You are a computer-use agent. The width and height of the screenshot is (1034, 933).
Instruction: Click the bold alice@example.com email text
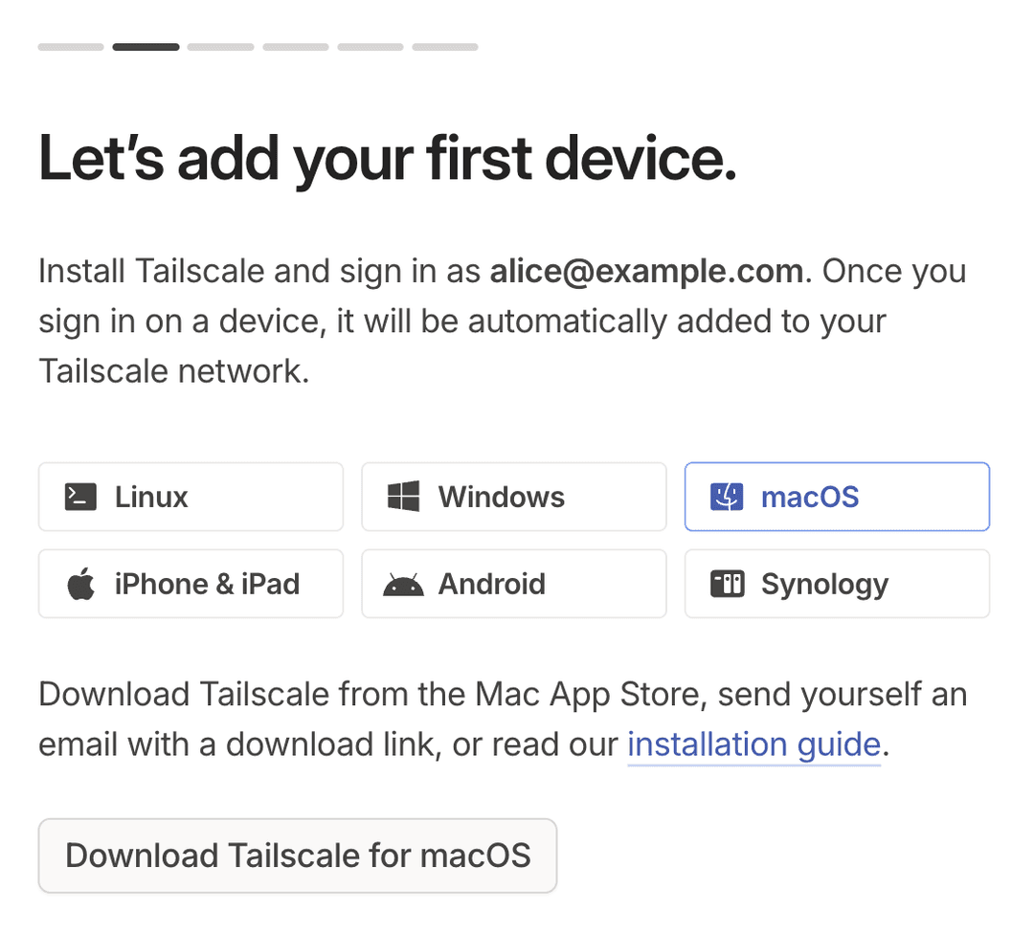pos(646,272)
